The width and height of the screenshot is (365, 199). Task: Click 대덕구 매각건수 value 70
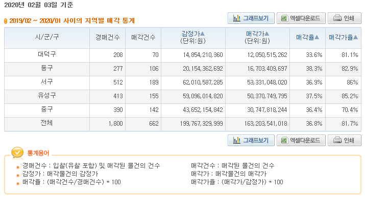click(x=155, y=55)
